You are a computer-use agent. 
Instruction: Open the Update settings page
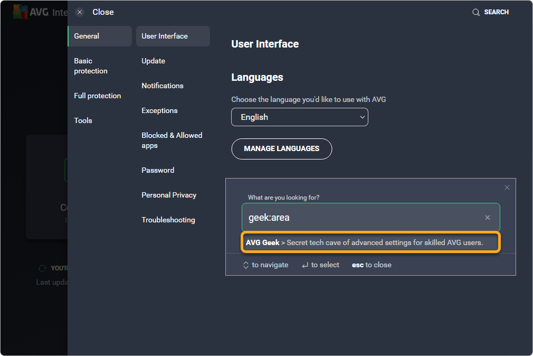click(154, 61)
